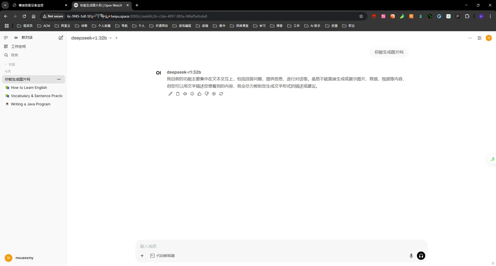The height and width of the screenshot is (266, 496).
Task: Toggle the 代码解释器 code interpreter option
Action: (162, 256)
